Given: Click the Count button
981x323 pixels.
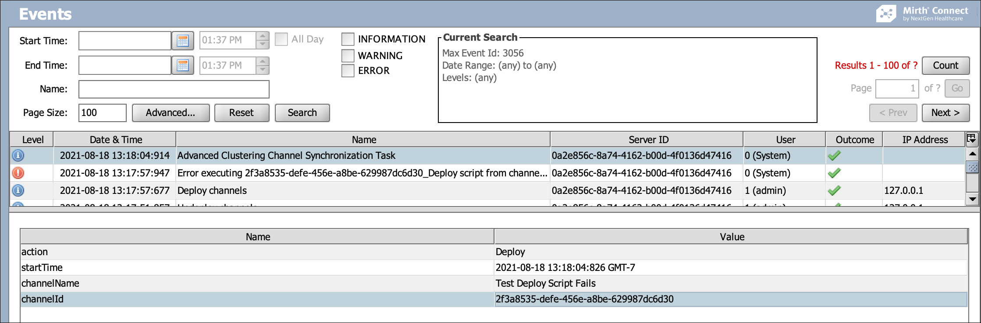Looking at the screenshot, I should (x=945, y=66).
